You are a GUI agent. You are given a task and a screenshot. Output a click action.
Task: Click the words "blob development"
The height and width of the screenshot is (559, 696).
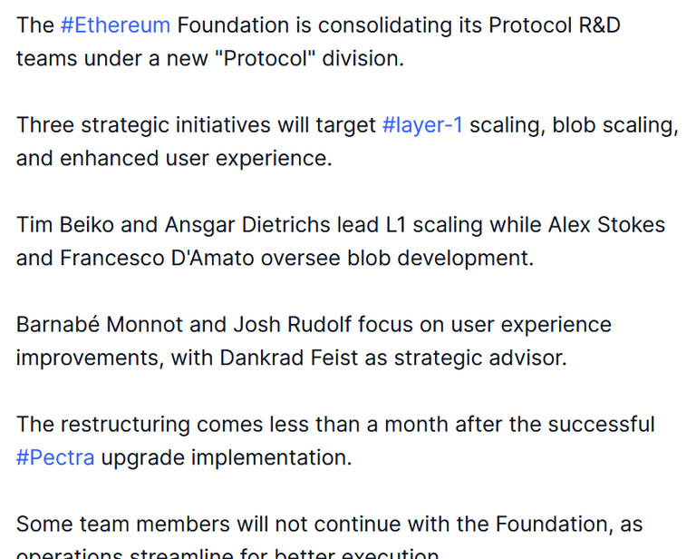(440, 258)
